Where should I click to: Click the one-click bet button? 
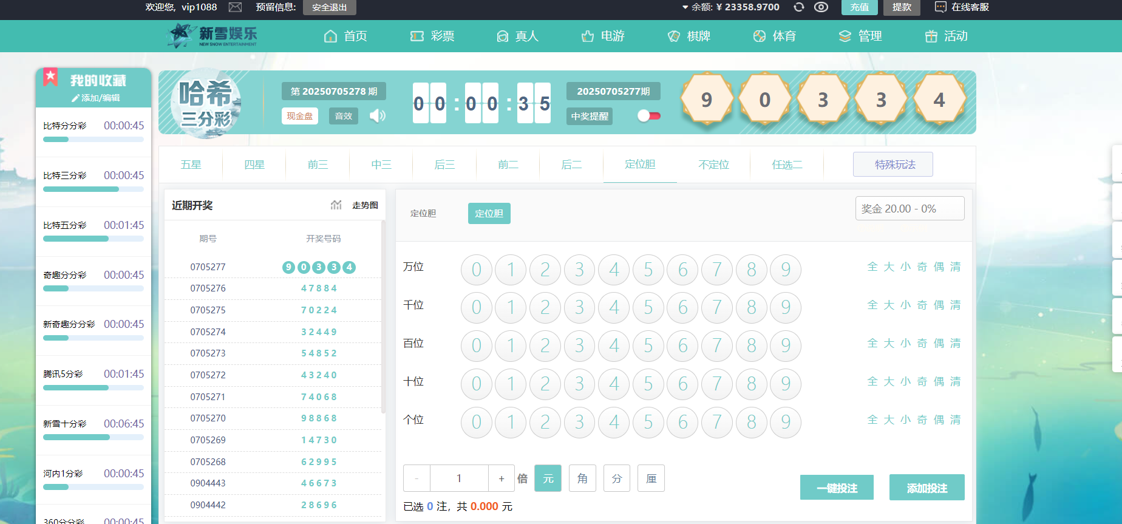click(x=837, y=488)
